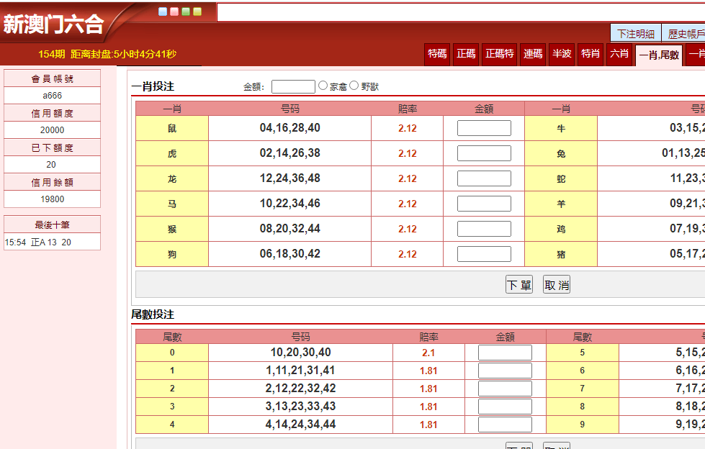705x449 pixels.
Task: Open the 六肖 betting tab
Action: click(619, 54)
